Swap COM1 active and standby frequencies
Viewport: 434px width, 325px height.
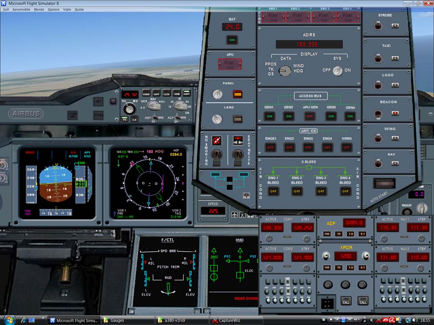[287, 237]
